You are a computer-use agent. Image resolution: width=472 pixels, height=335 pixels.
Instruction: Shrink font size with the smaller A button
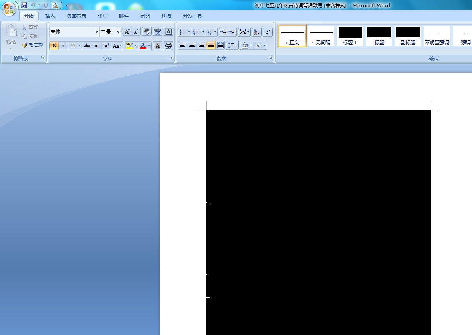[136, 32]
